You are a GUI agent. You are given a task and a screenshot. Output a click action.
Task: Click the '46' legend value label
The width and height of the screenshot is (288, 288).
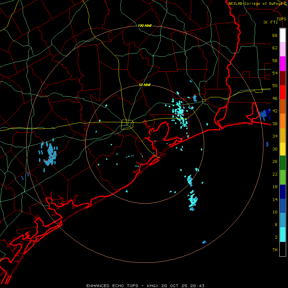(275, 99)
